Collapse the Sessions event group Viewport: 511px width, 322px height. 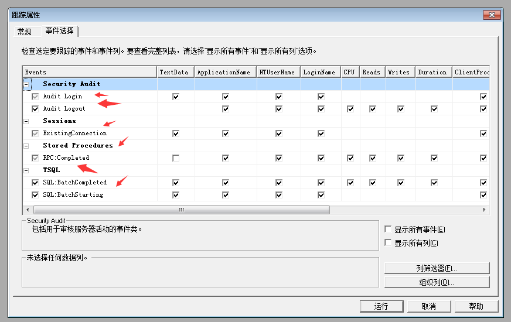click(26, 121)
